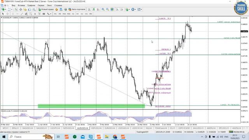Switch chart to candlesticks type
Screen dimensions: 249x140
(94, 9)
